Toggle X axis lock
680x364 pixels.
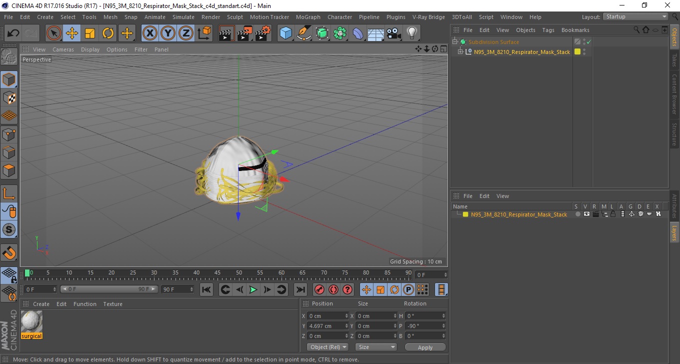pos(149,33)
